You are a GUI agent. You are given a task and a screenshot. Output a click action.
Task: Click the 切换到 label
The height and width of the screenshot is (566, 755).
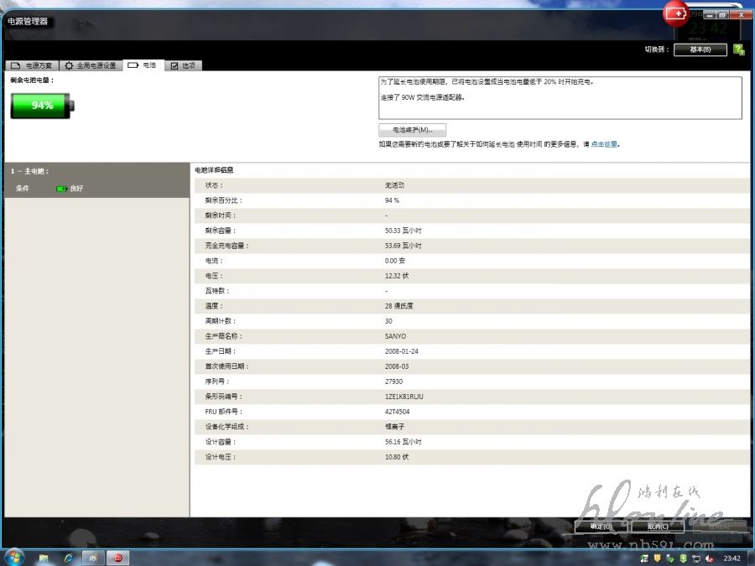coord(657,49)
